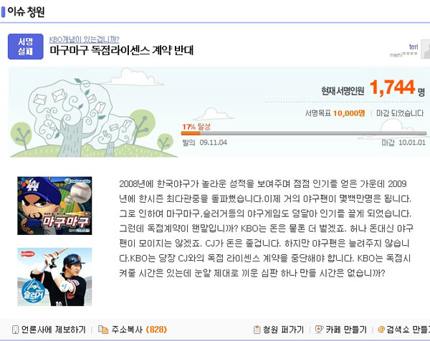
Task: Click the 슬러거 baseball game thumbnail
Action: click(x=54, y=277)
